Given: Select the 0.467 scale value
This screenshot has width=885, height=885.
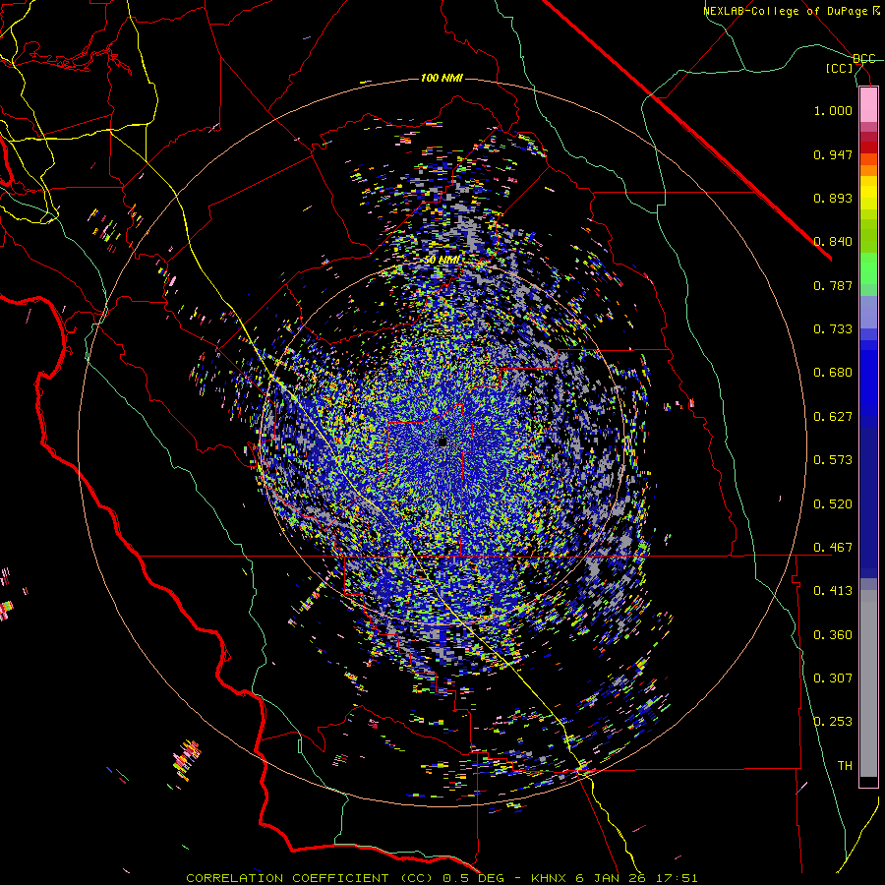Looking at the screenshot, I should [833, 548].
